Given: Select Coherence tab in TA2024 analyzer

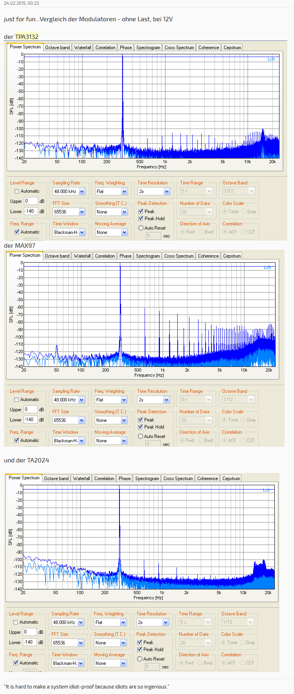Looking at the screenshot, I should pyautogui.click(x=208, y=479).
